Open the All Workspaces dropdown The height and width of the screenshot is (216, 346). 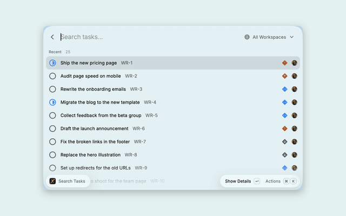coord(269,37)
